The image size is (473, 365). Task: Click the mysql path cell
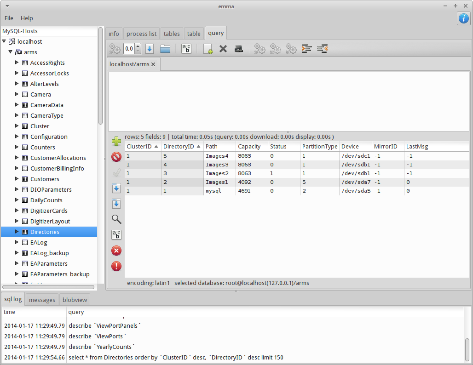[219, 191]
